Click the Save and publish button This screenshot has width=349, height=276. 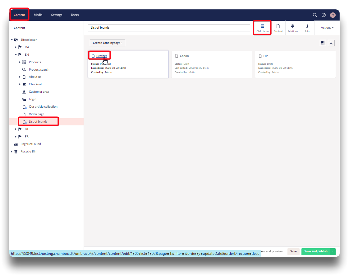tap(315, 251)
